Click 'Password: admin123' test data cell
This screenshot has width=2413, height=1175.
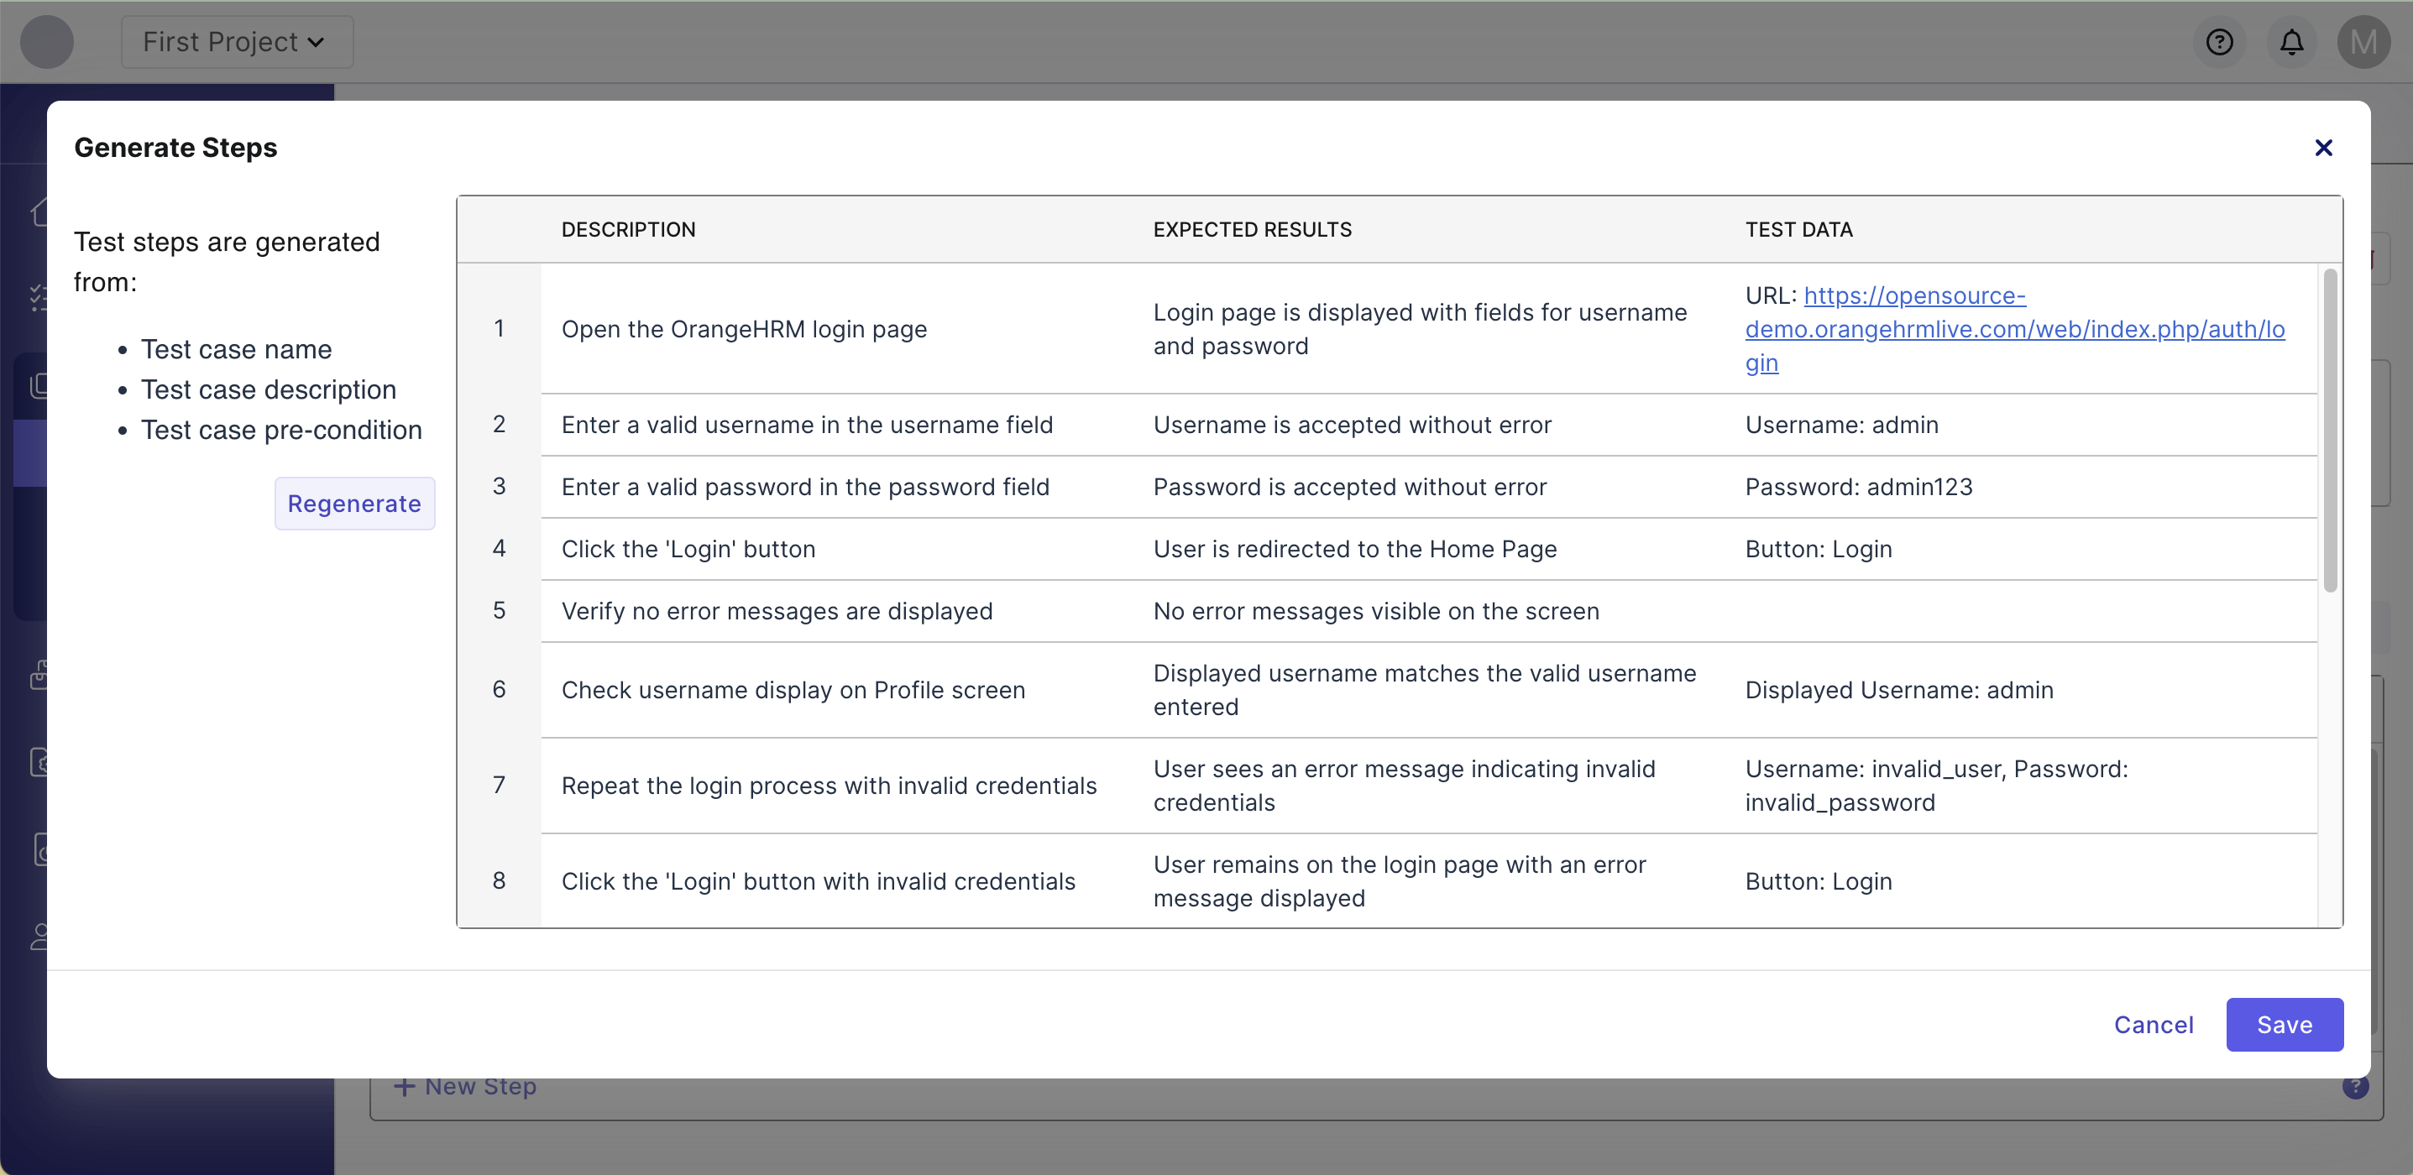(1859, 487)
